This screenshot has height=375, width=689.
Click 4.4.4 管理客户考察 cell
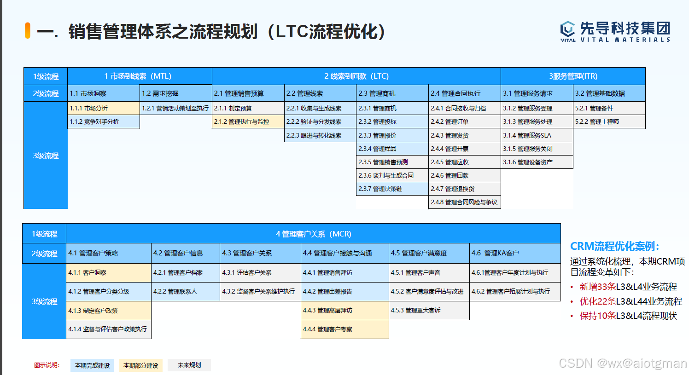click(x=345, y=329)
